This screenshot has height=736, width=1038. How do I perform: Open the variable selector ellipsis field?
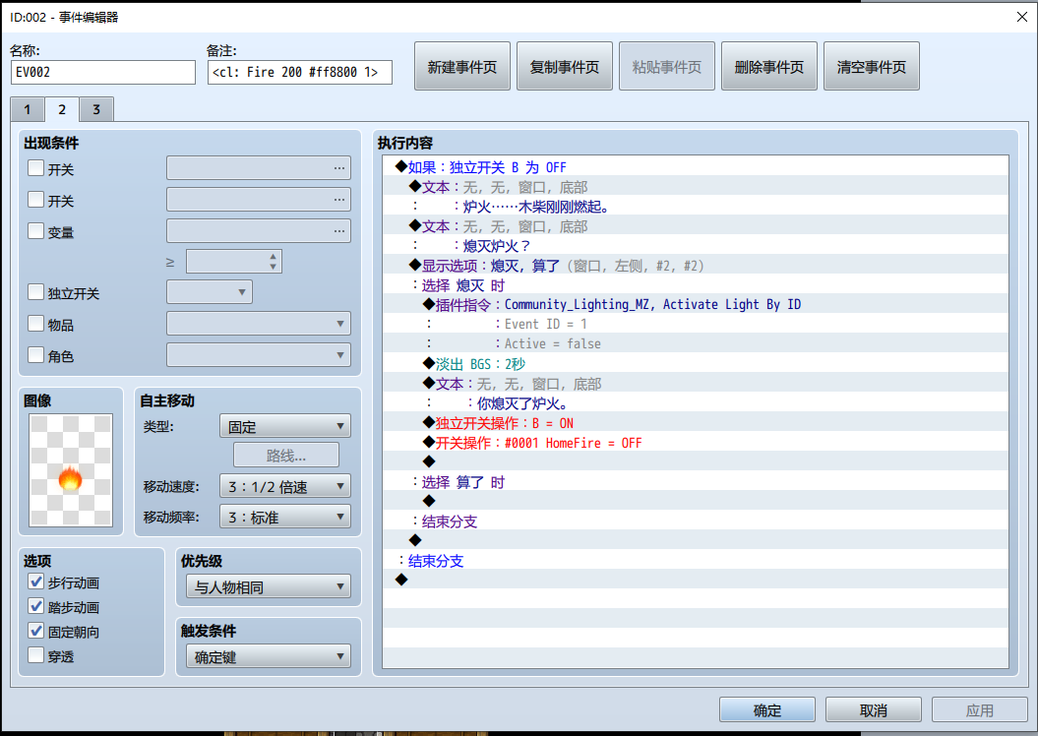258,231
